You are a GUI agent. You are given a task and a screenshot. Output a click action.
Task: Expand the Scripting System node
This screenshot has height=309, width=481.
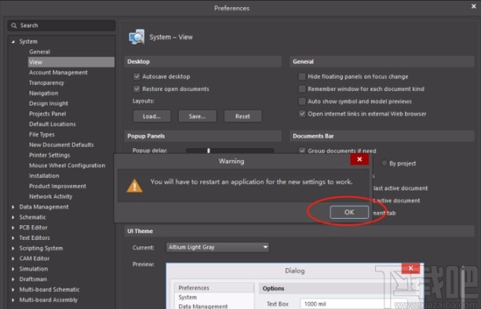point(13,249)
